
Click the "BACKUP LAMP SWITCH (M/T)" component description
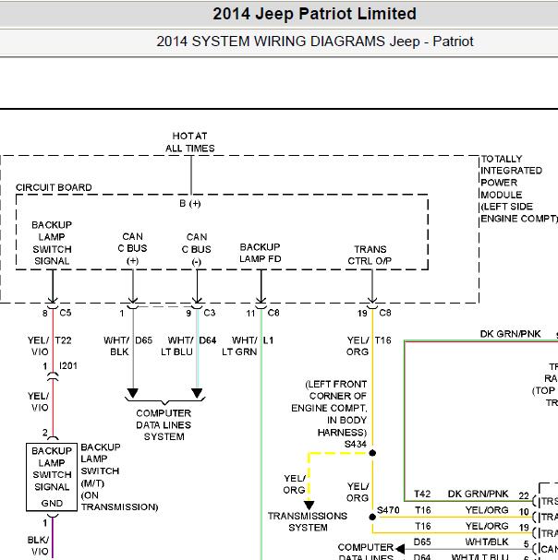click(x=119, y=477)
